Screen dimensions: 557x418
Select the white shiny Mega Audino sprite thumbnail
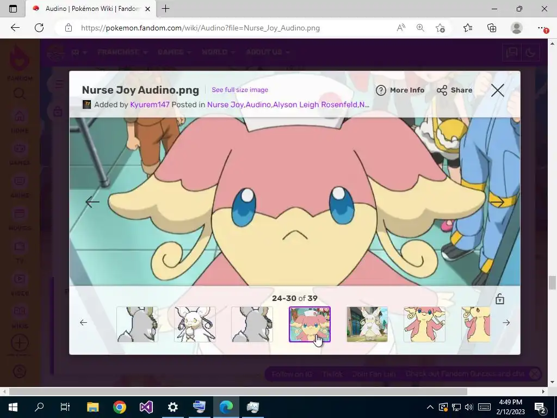point(195,324)
